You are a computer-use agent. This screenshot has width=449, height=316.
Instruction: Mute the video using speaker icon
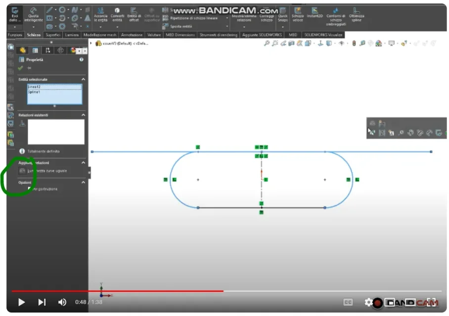coord(62,302)
